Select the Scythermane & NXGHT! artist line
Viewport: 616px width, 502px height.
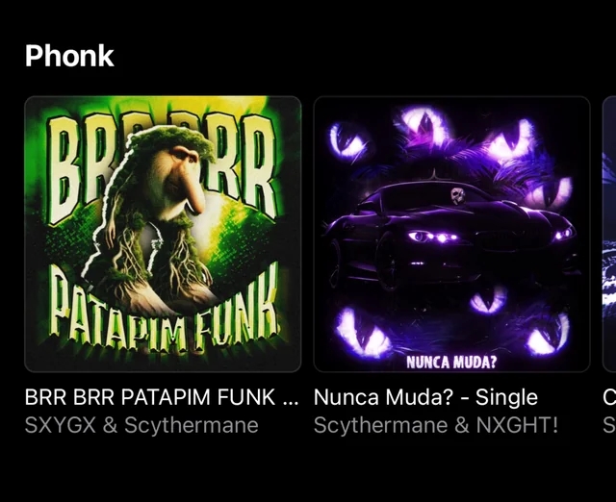pos(436,425)
